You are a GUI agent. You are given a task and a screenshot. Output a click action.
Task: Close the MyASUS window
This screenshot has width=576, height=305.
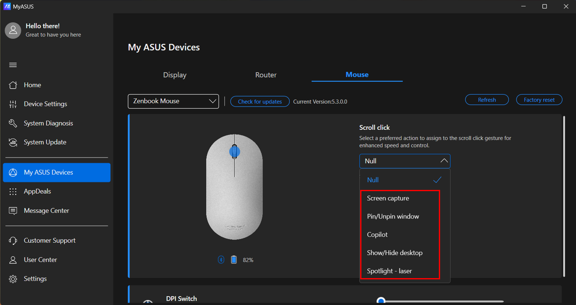tap(566, 6)
